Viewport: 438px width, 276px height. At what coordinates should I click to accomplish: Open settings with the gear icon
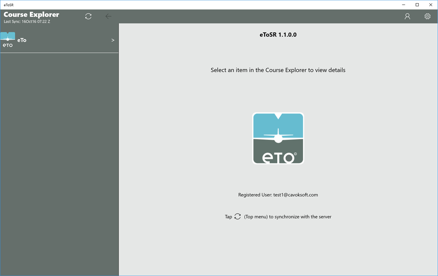click(x=427, y=16)
